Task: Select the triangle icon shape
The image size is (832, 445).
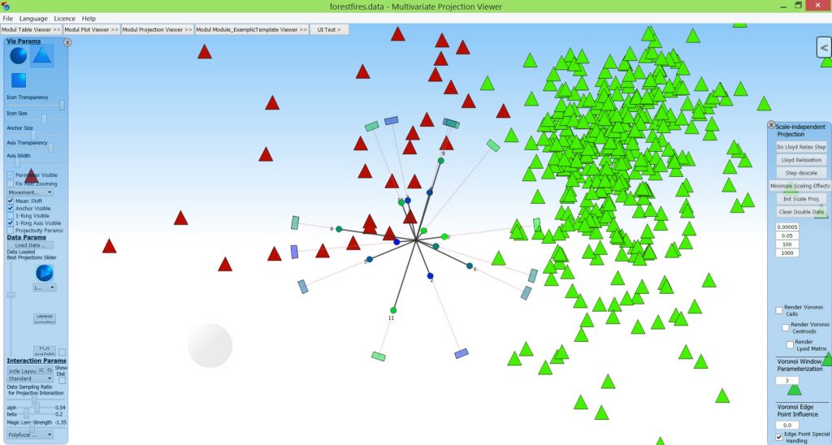Action: pyautogui.click(x=42, y=55)
